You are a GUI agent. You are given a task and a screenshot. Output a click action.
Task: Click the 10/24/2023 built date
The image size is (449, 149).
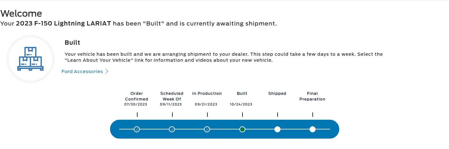coord(241,104)
